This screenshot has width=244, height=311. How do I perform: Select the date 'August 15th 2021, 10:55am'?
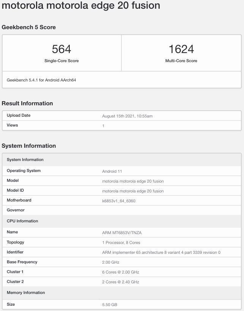pos(128,116)
